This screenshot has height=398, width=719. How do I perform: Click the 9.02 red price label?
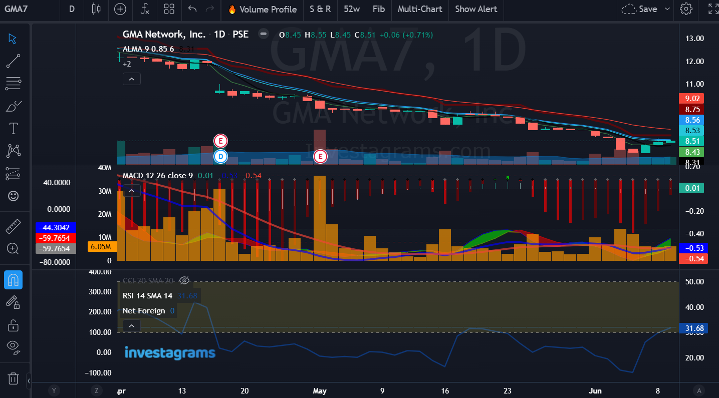pos(691,99)
